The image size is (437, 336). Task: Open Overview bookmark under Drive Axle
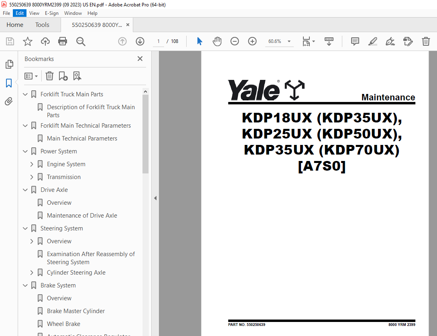point(59,202)
